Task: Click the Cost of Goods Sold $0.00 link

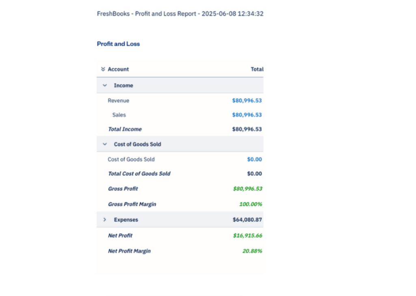Action: [254, 159]
